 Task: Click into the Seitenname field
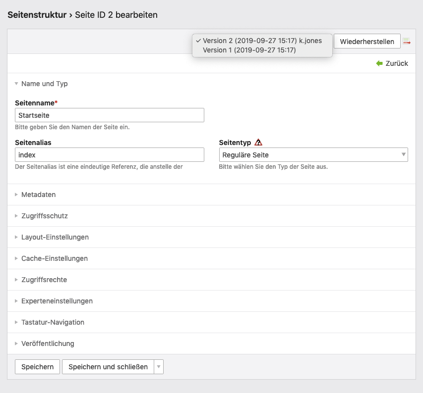110,115
